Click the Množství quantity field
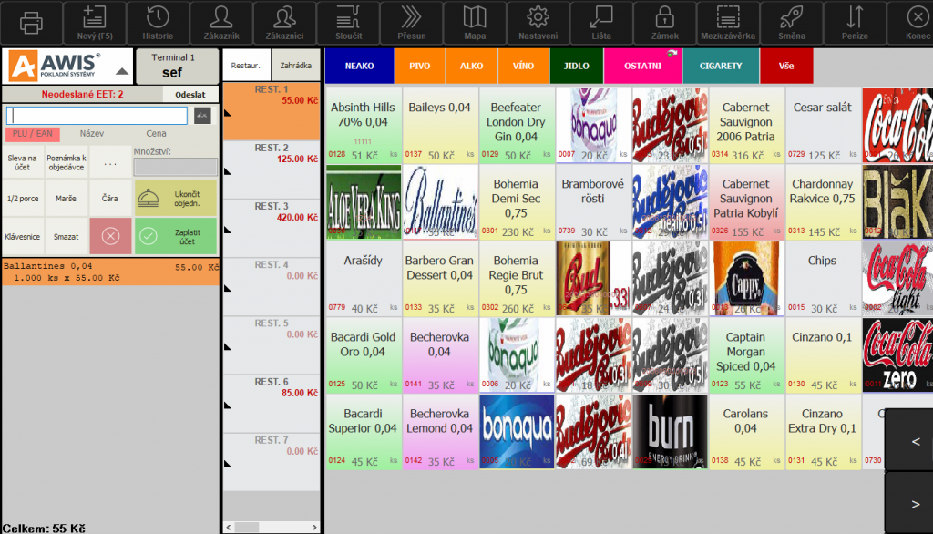 click(x=176, y=168)
